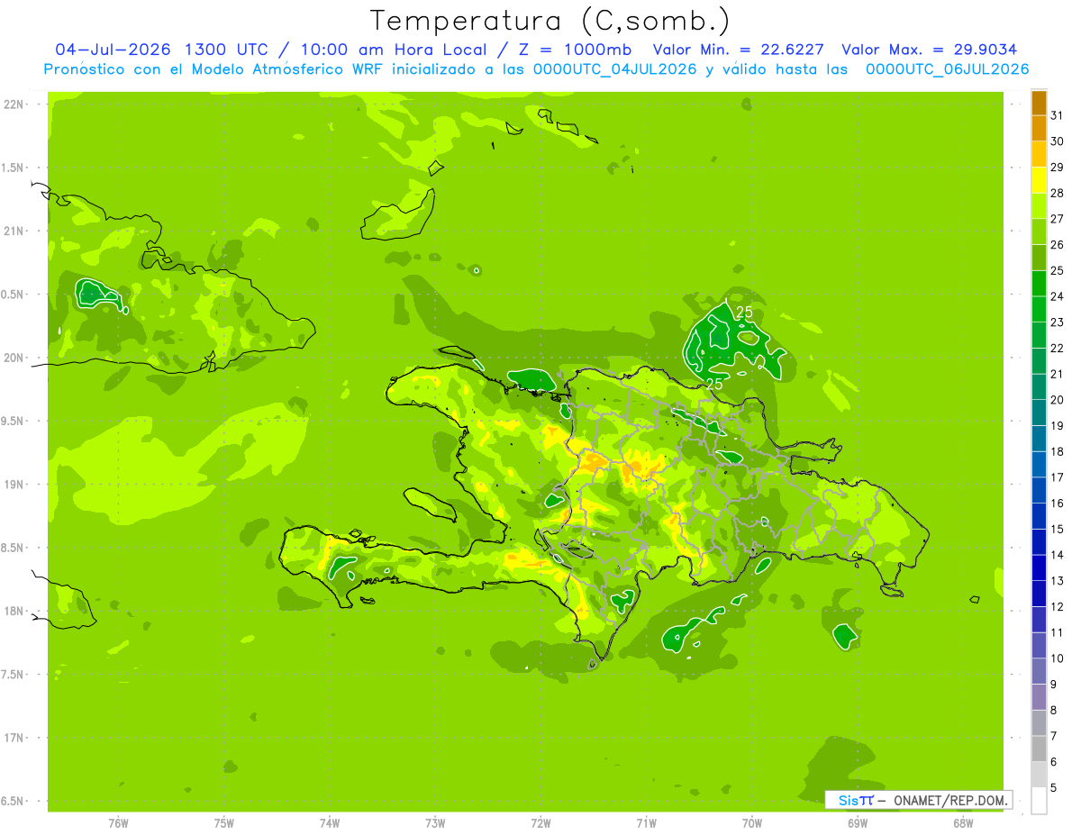Click the SisPI ONAMET/REP.DOM. watermark label
This screenshot has height=835, width=1081.
click(x=918, y=800)
